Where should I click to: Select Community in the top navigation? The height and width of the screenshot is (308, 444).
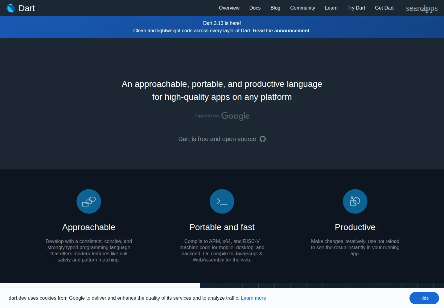302,8
